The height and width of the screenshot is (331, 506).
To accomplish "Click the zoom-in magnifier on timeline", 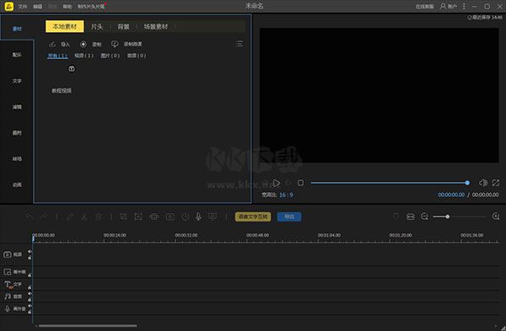I will click(496, 216).
